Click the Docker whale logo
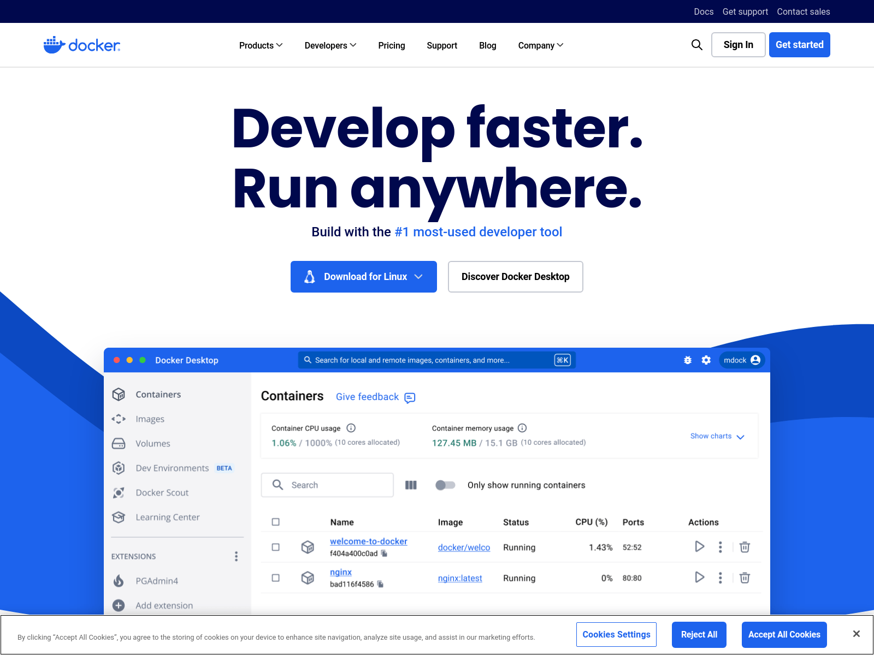 [x=82, y=45]
